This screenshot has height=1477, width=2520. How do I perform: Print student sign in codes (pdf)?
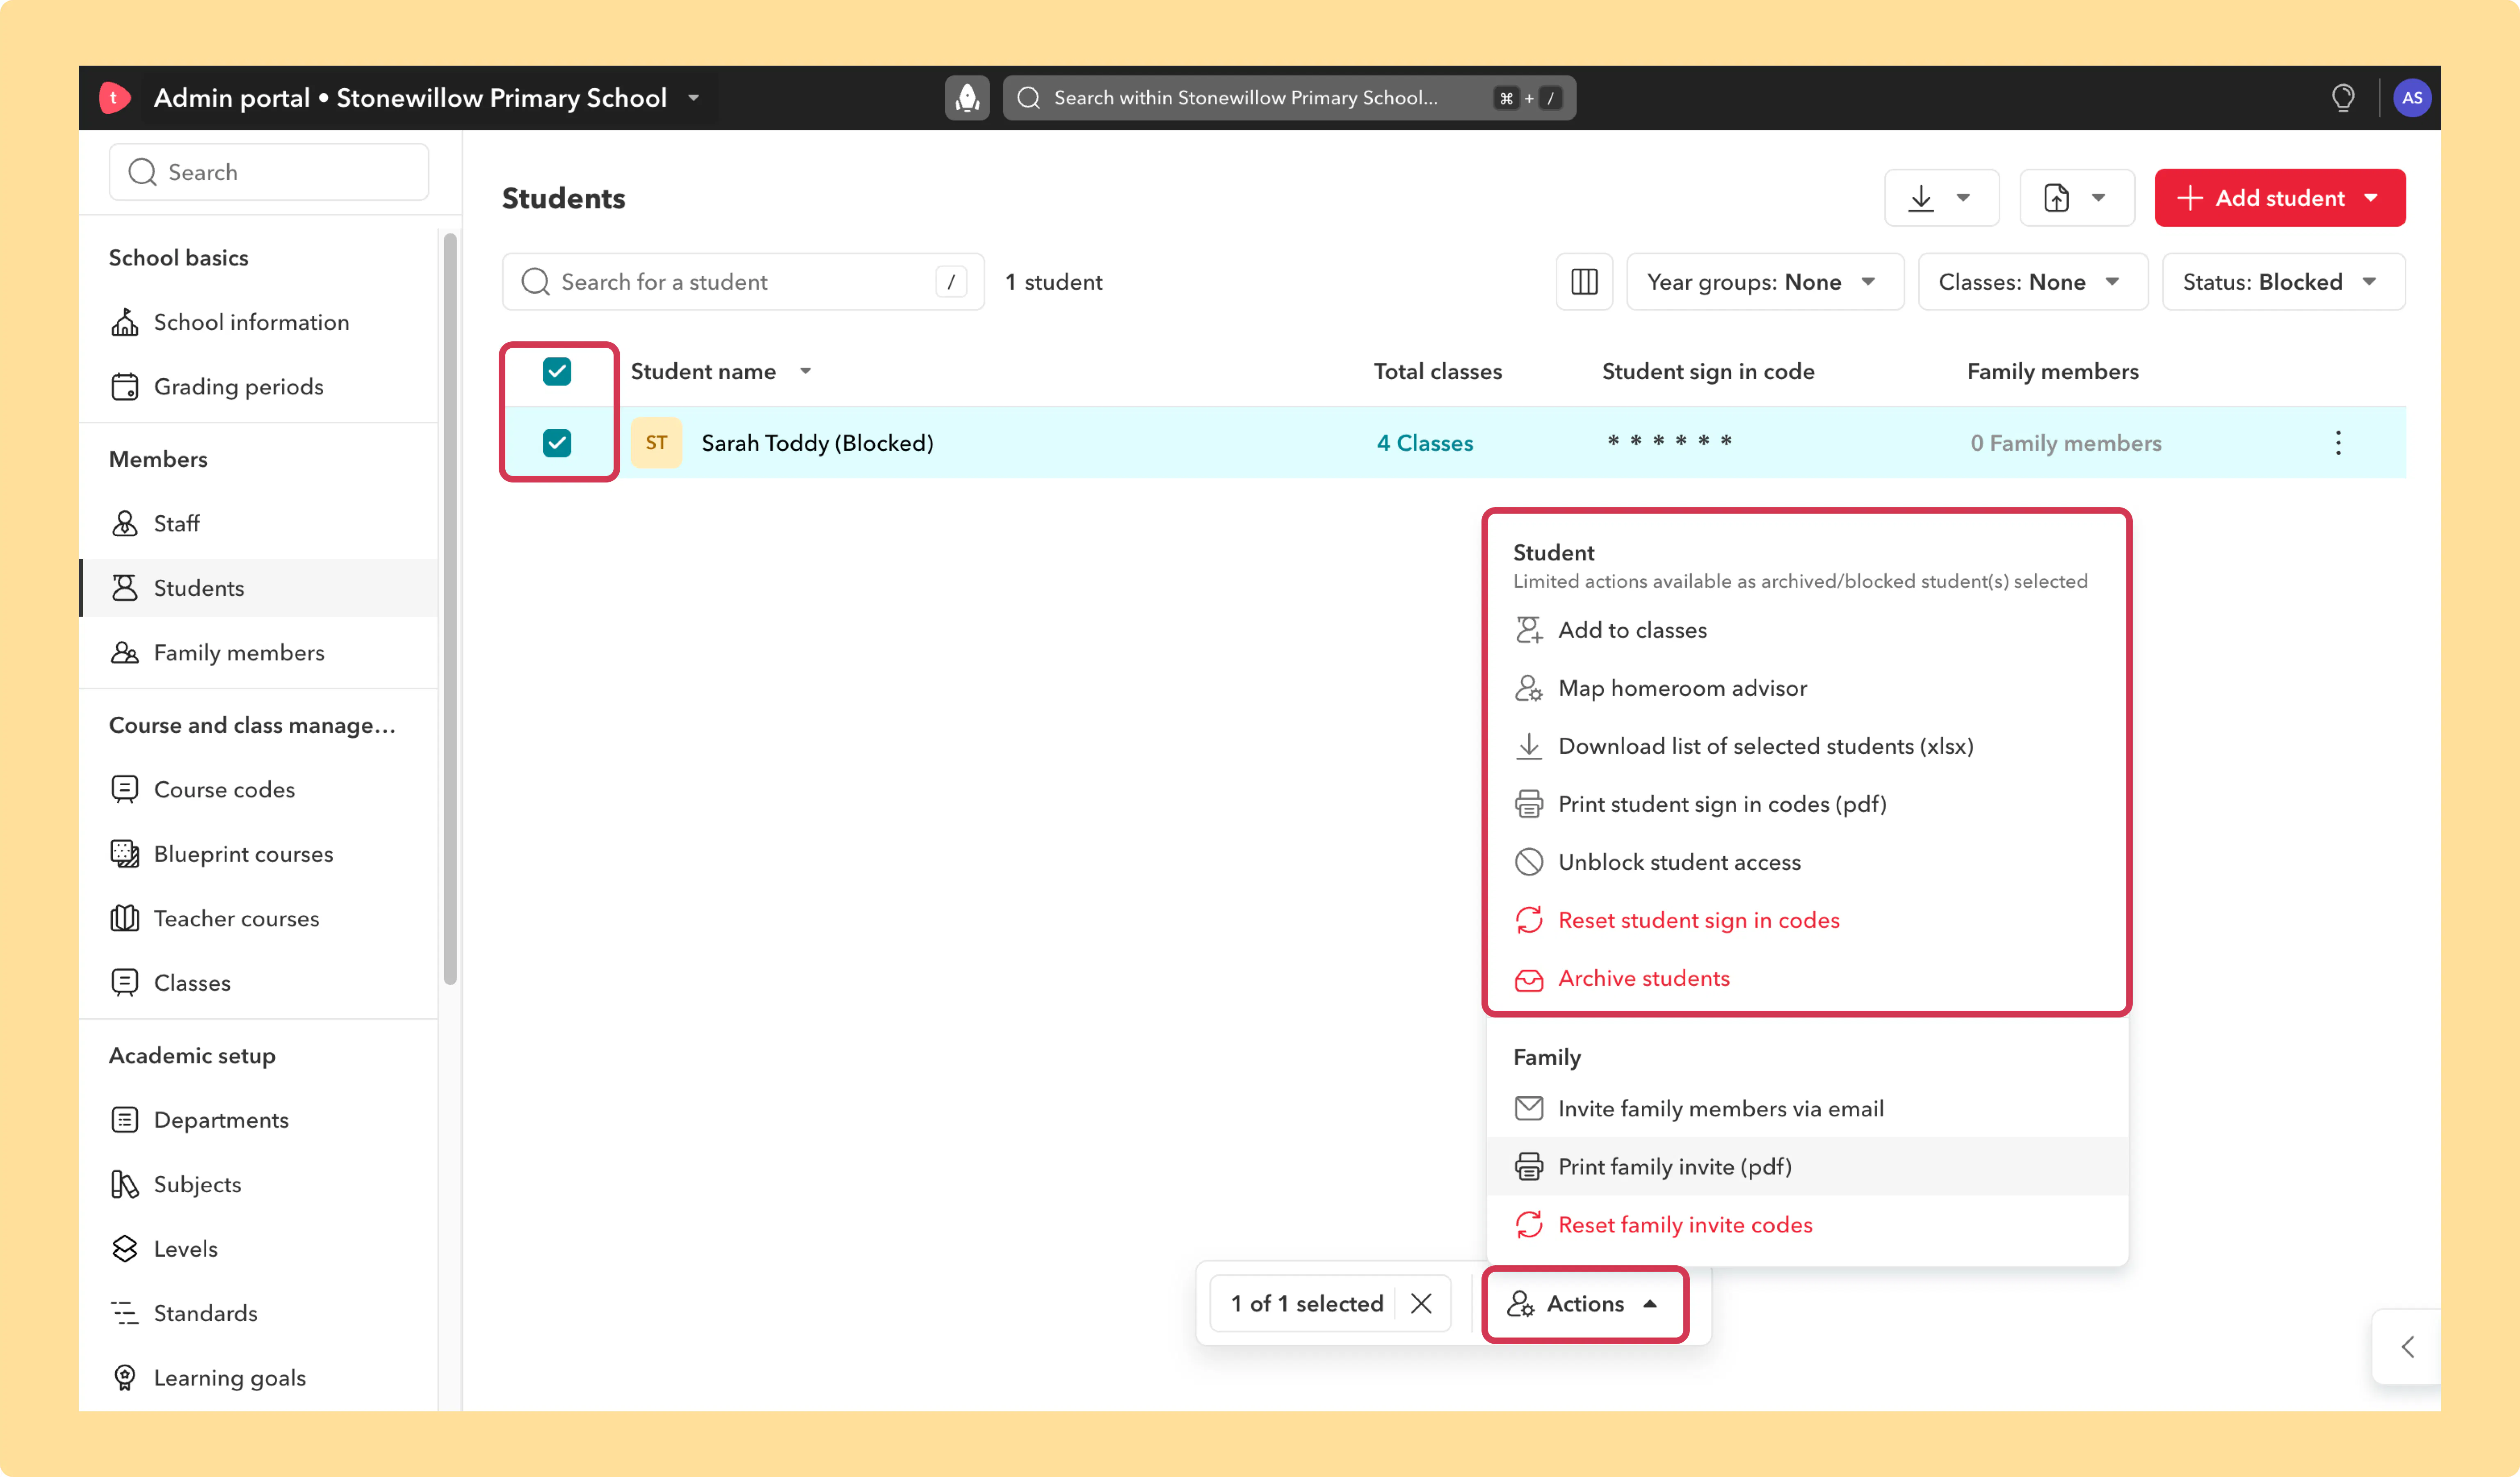(x=1807, y=804)
